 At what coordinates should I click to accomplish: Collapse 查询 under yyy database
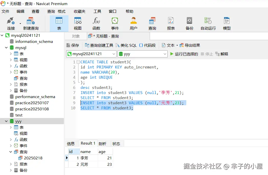(x=11, y=152)
